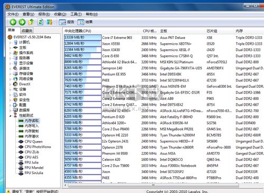This screenshot has width=264, height=193.
Task: Expand the 计算机 tree node
Action: click(x=10, y=43)
